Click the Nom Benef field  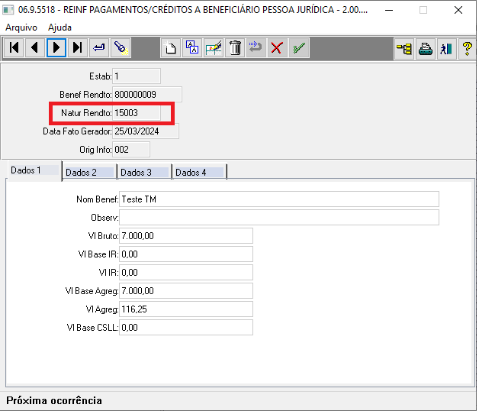coord(279,199)
